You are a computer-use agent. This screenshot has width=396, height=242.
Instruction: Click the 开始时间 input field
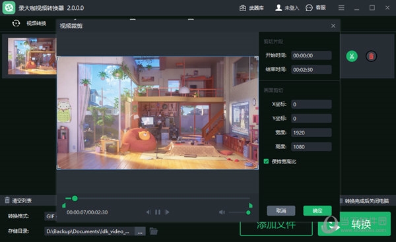(312, 55)
